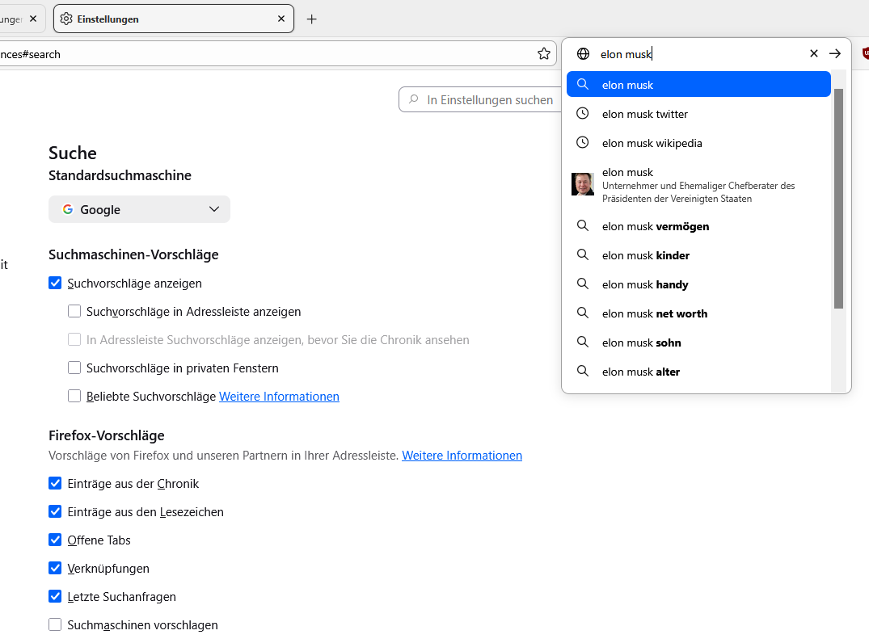This screenshot has height=643, width=869.
Task: Click the bookmark star icon in address bar
Action: pos(544,53)
